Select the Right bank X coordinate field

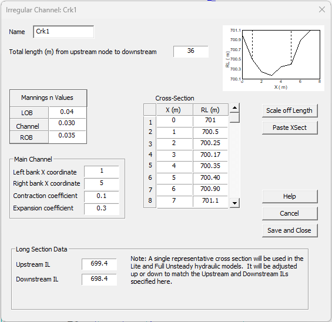pos(102,183)
